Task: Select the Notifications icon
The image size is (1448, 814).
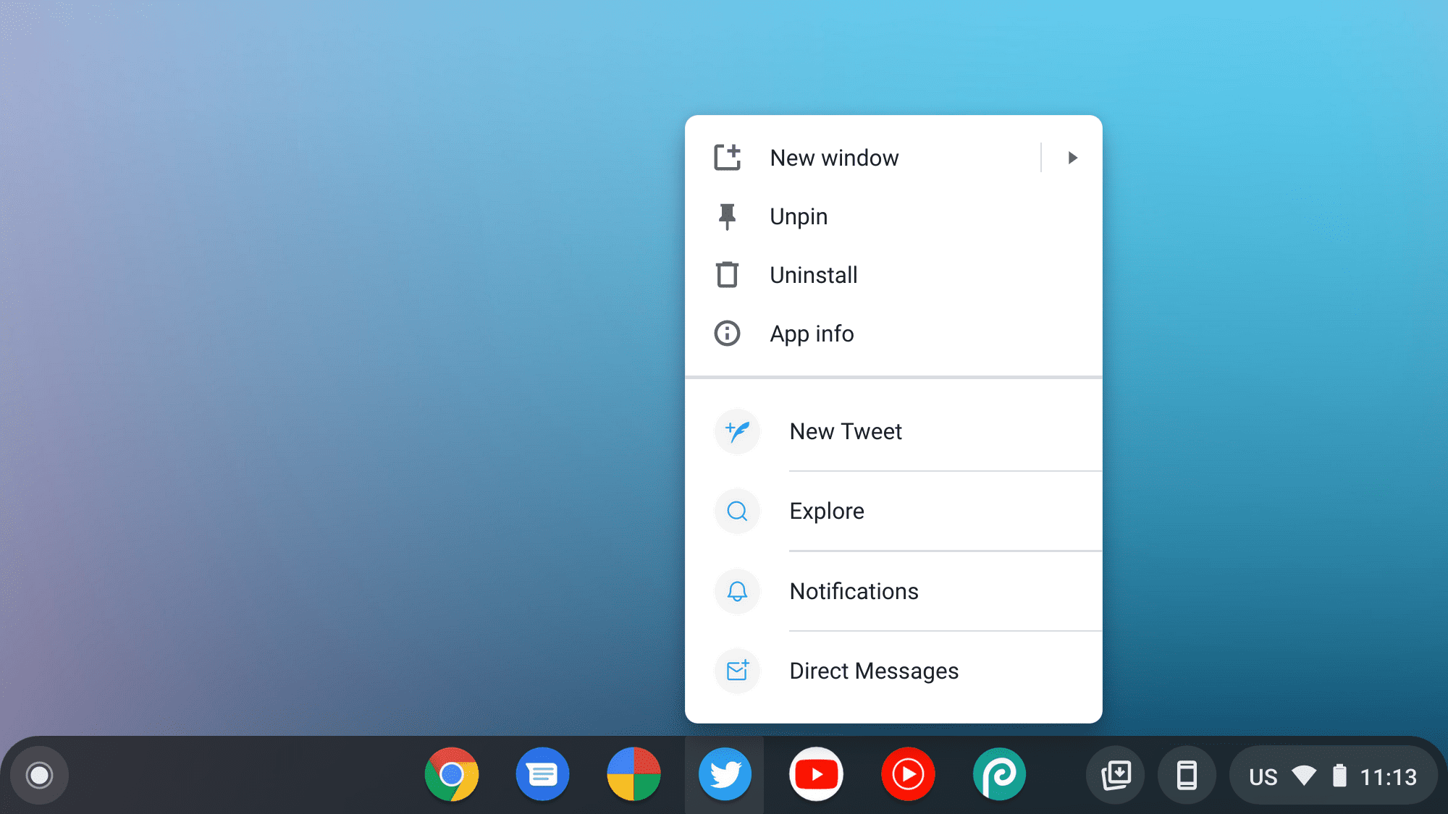Action: [x=737, y=591]
